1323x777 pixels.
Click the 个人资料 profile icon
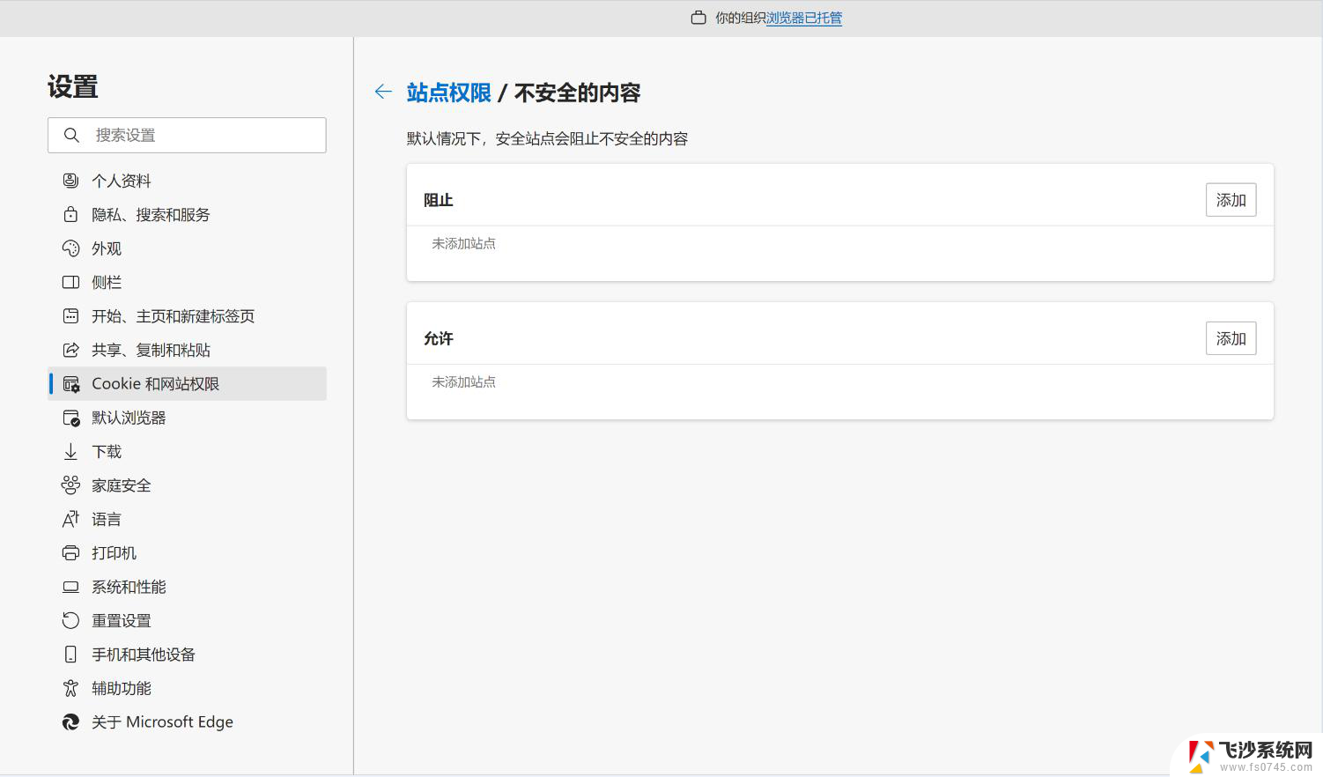(70, 181)
